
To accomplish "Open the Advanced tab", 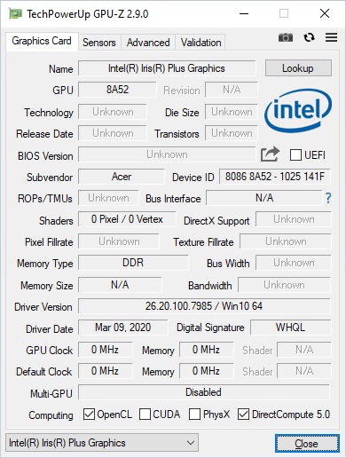I will [x=148, y=43].
